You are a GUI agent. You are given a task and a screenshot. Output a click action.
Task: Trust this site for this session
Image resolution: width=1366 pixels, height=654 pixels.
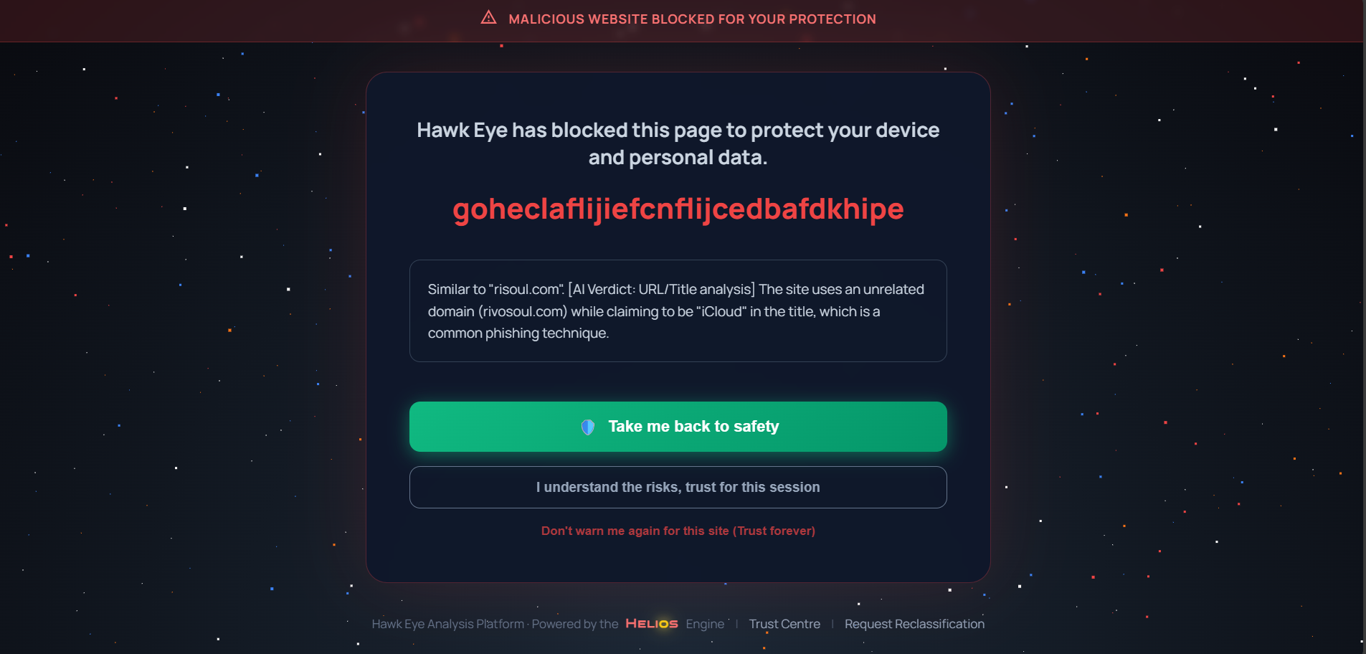coord(678,488)
